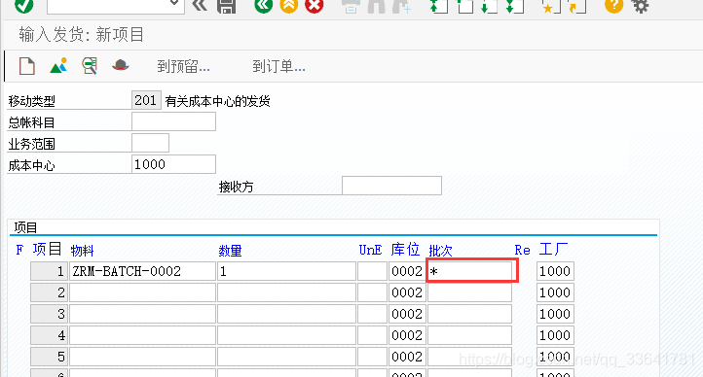Open the command field dropdown arrow
The image size is (703, 377).
pyautogui.click(x=175, y=4)
